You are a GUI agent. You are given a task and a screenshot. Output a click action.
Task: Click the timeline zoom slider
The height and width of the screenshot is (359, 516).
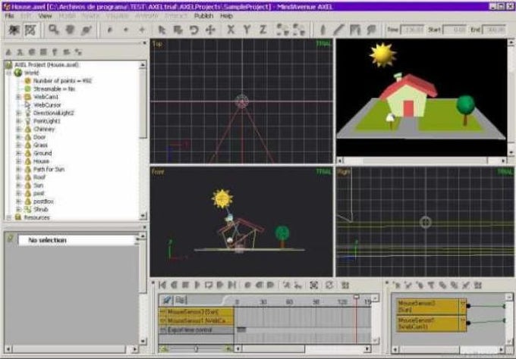196,349
